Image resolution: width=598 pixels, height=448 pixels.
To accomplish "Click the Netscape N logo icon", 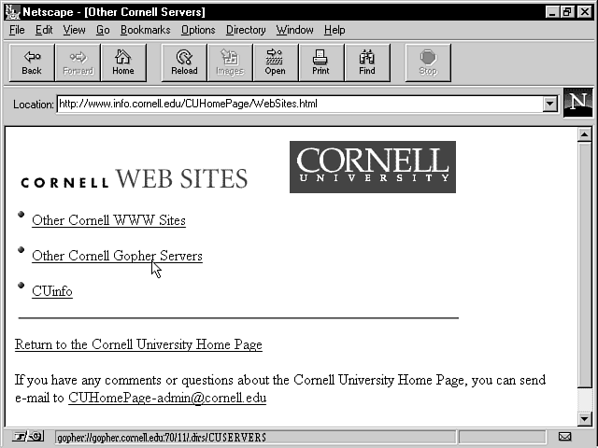I will pos(578,103).
